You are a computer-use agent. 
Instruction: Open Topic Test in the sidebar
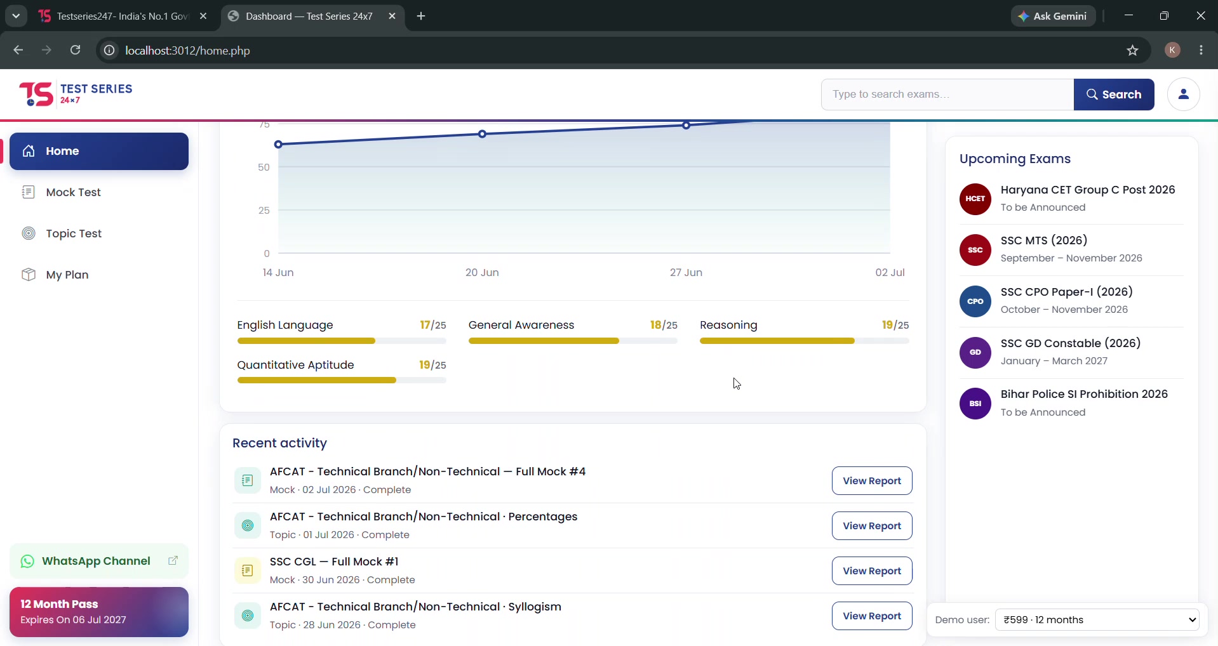click(99, 234)
